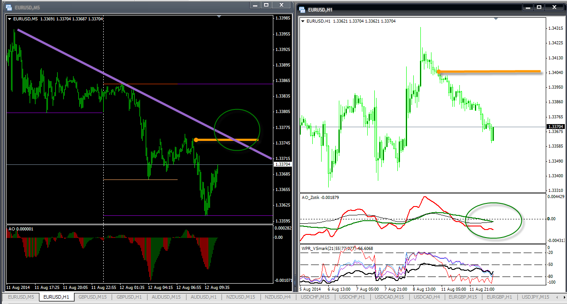
Task: Select the orange line anchor point in H1 chart
Action: tap(438, 71)
